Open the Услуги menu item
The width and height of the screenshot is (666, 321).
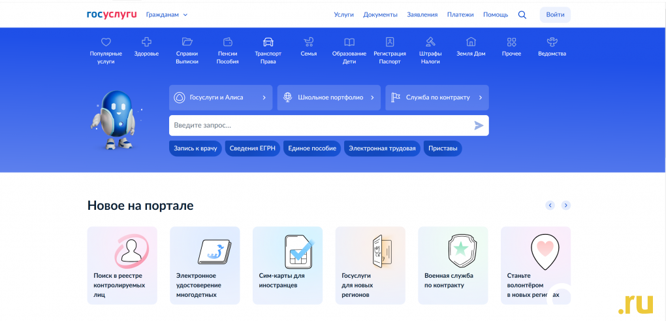pos(343,14)
